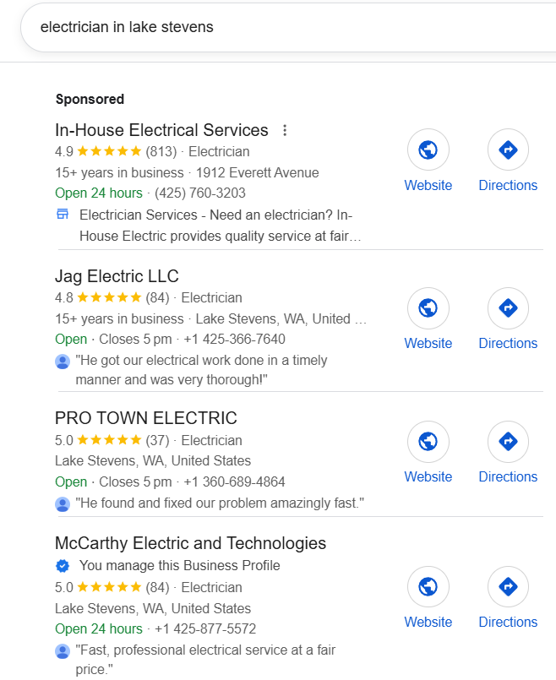
Task: Click Website globe icon for In-House Electrical Services
Action: tap(428, 151)
